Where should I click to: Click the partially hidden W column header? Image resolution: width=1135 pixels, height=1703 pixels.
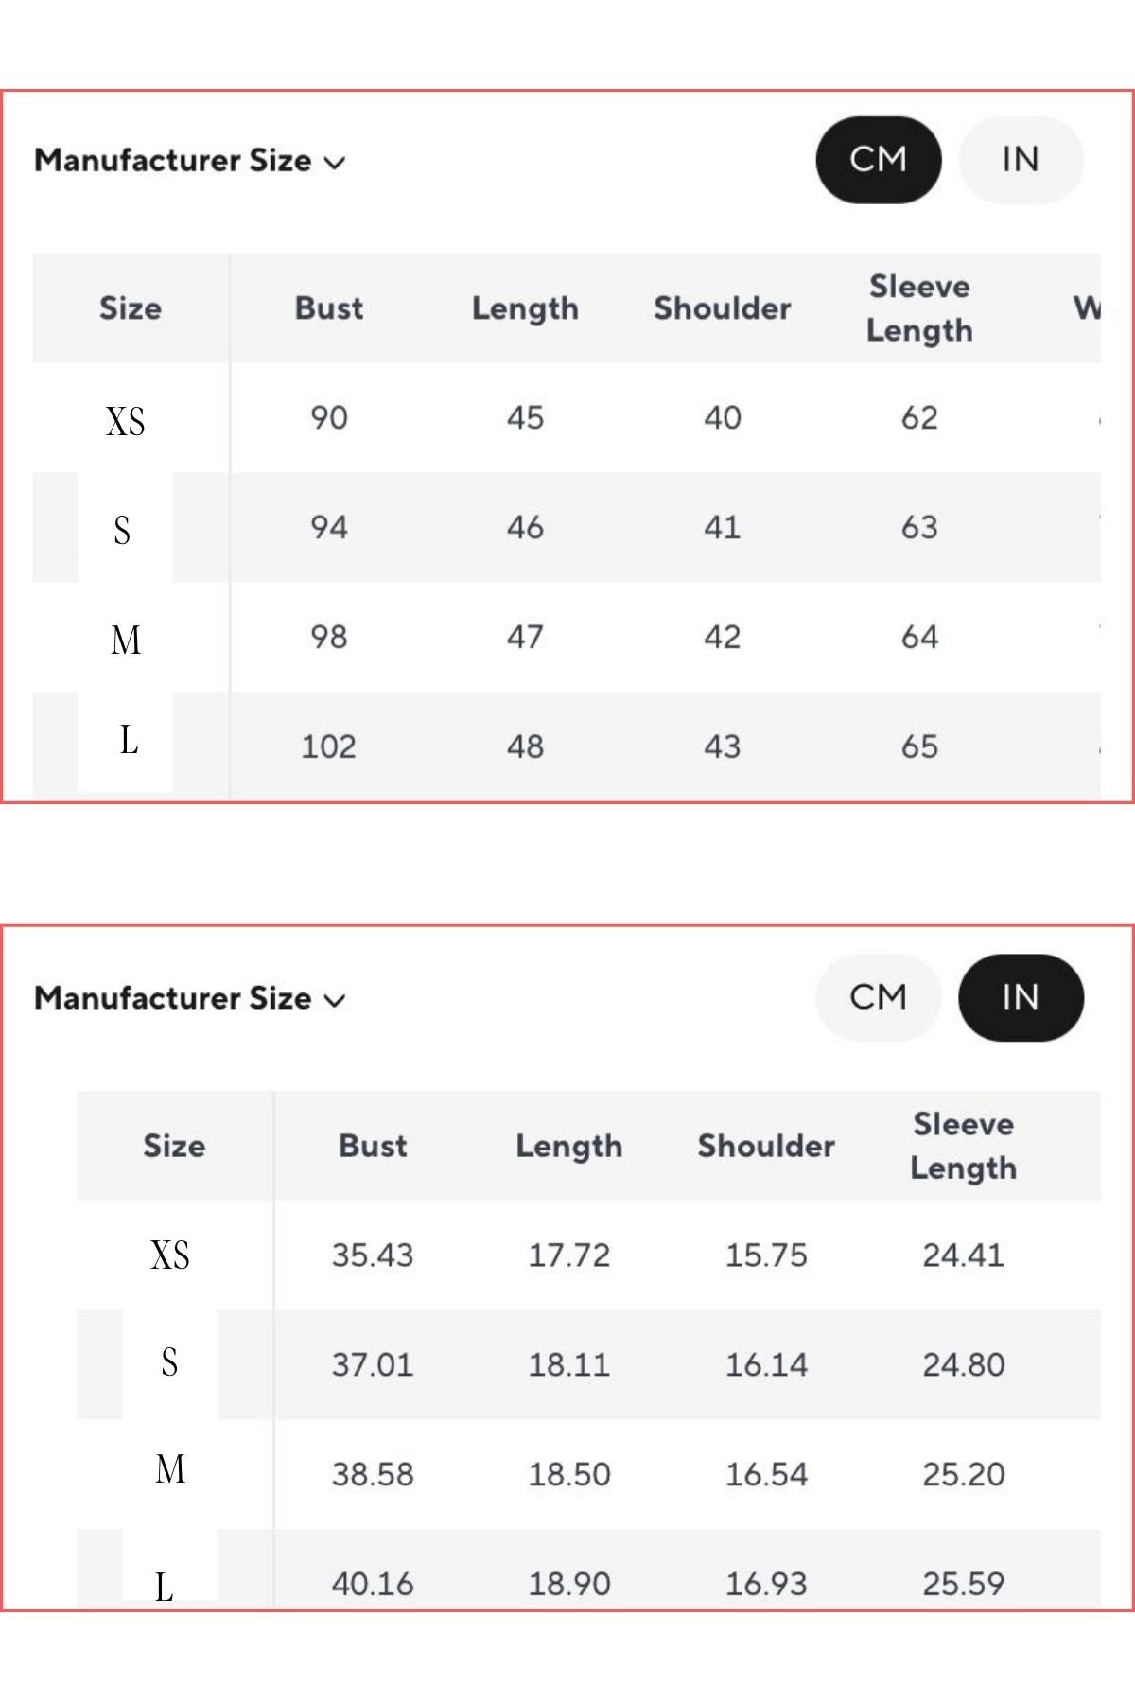(x=1087, y=308)
